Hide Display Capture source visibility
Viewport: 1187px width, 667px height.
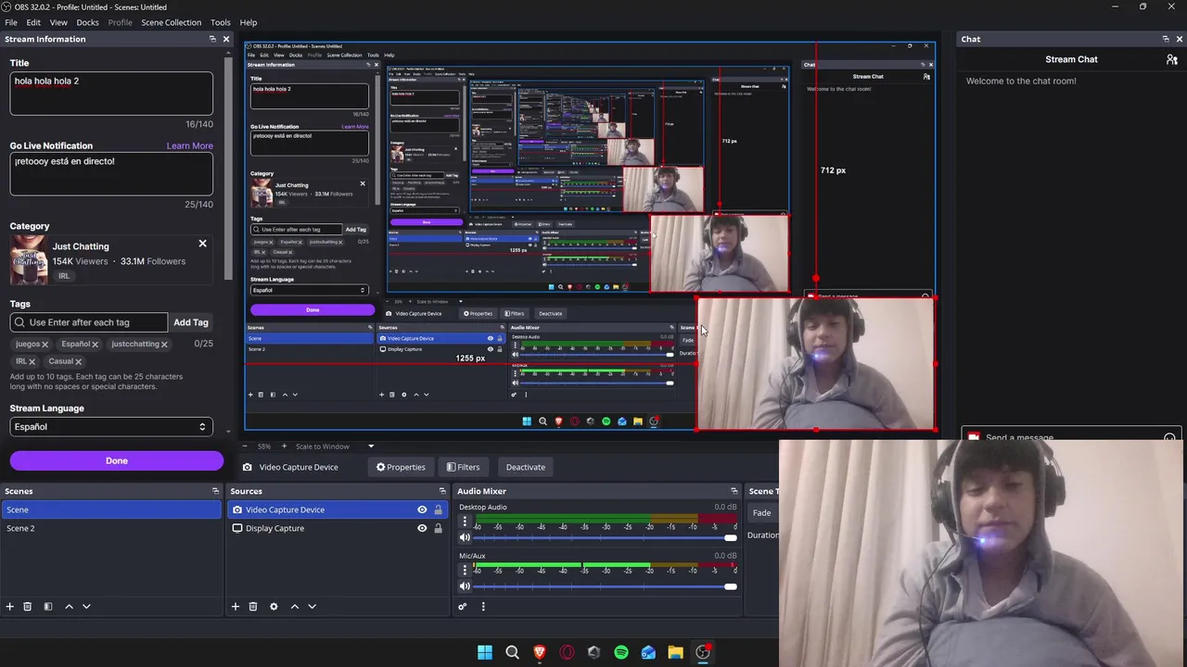(x=422, y=528)
